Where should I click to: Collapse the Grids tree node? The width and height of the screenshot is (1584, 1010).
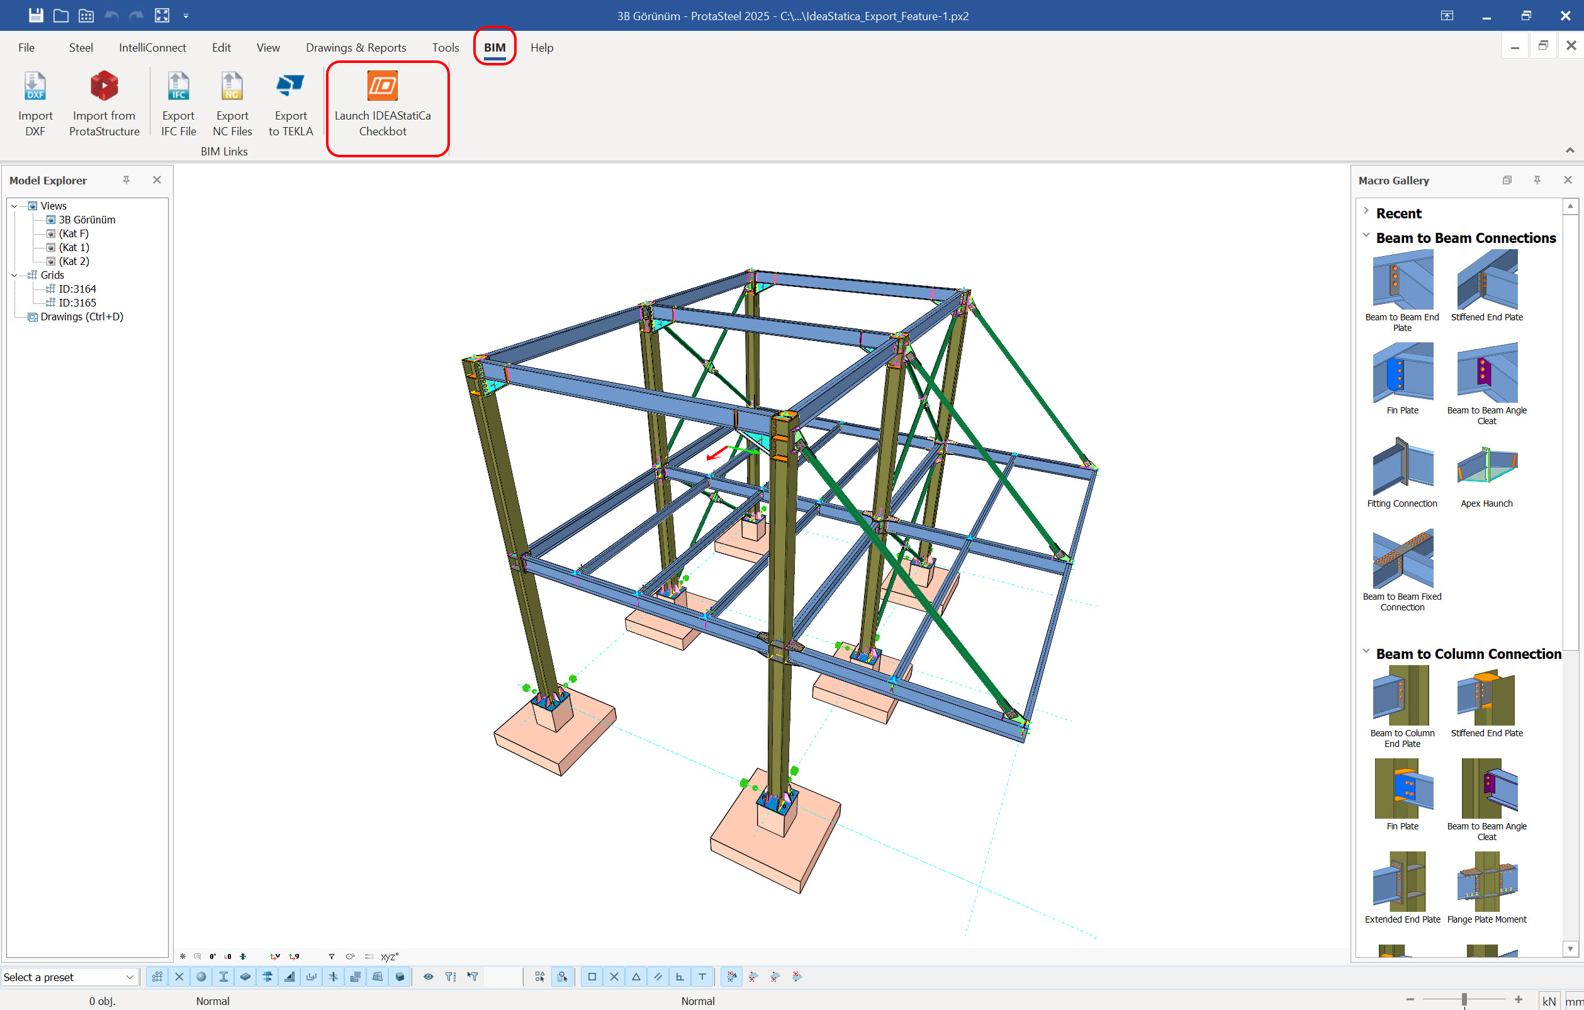pyautogui.click(x=14, y=275)
